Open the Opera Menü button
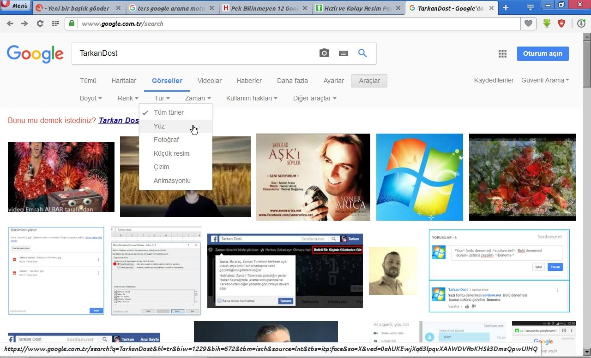Screen dimensions: 591x358 tap(15, 6)
